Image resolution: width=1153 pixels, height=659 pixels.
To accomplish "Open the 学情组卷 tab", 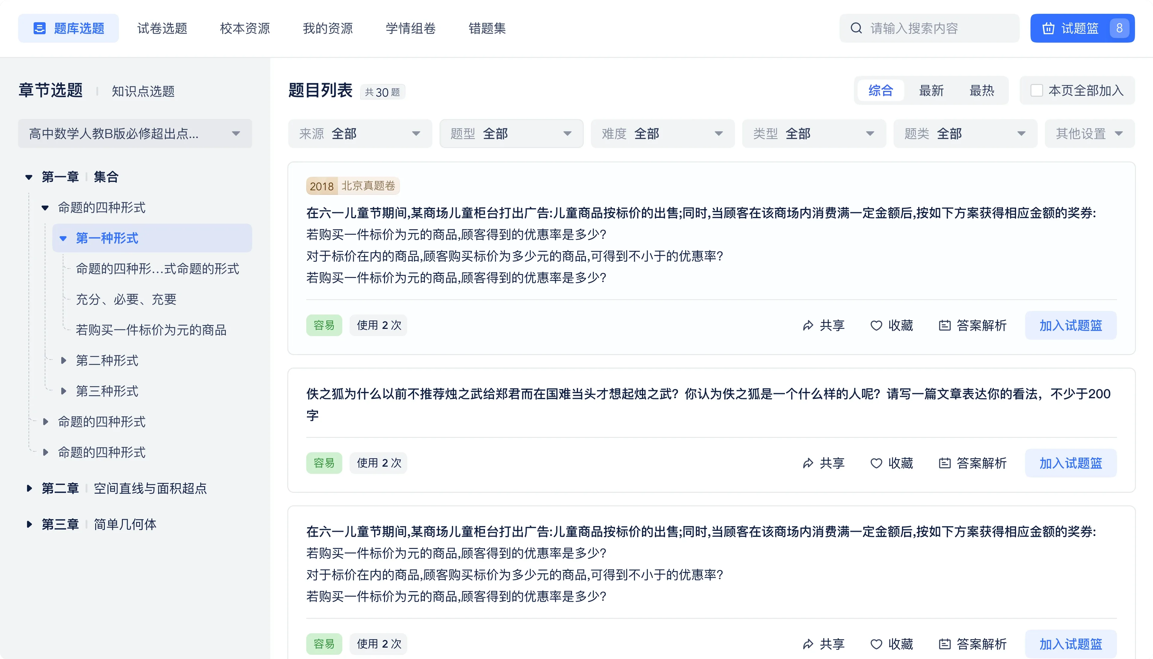I will [411, 28].
